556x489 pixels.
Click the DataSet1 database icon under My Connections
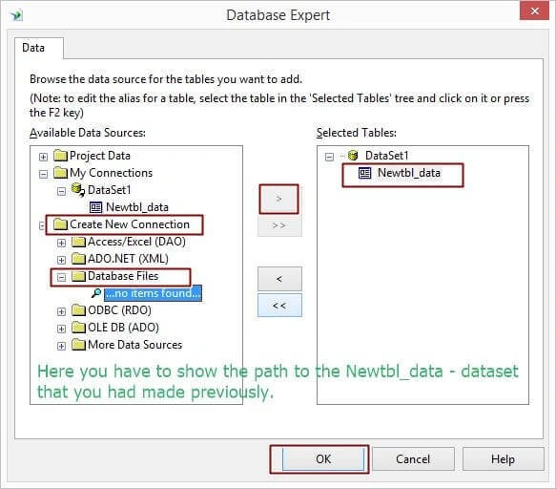77,190
